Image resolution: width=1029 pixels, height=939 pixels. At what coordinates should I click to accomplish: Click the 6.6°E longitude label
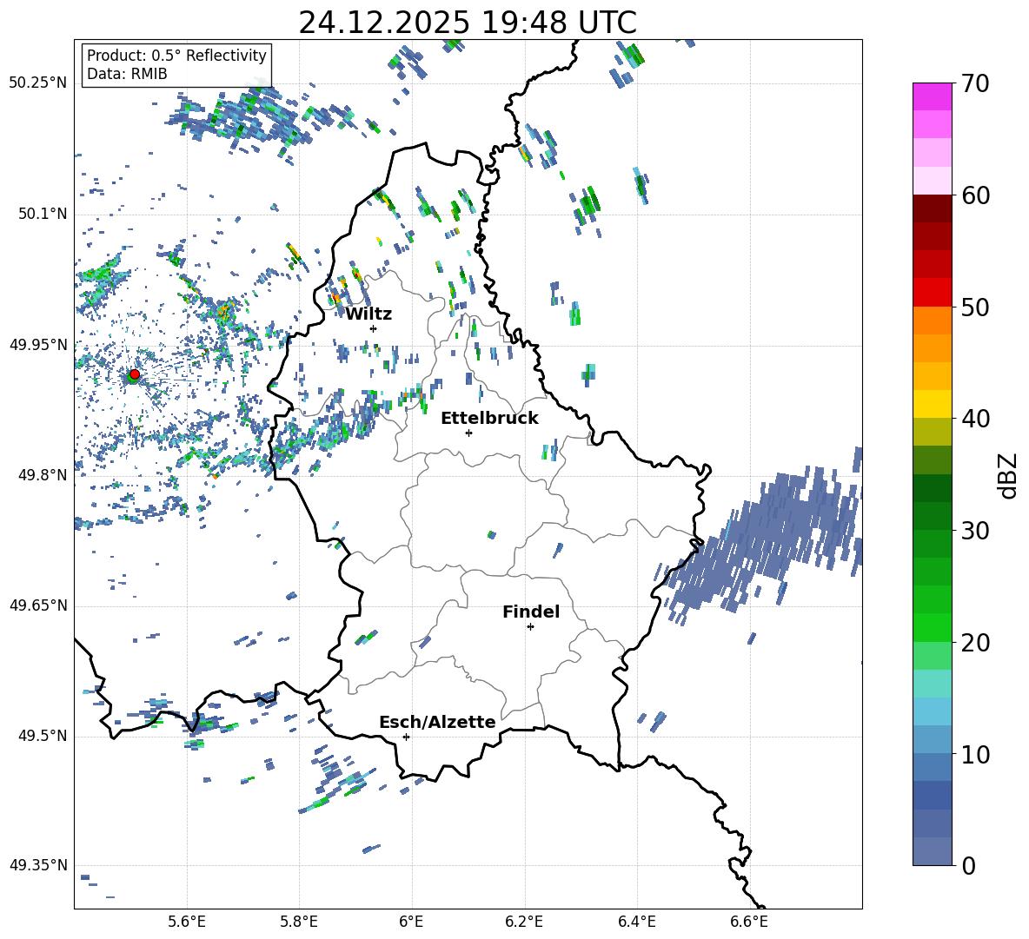tap(749, 922)
